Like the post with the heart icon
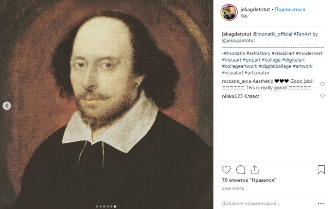This screenshot has height=209, width=329. [x=226, y=169]
